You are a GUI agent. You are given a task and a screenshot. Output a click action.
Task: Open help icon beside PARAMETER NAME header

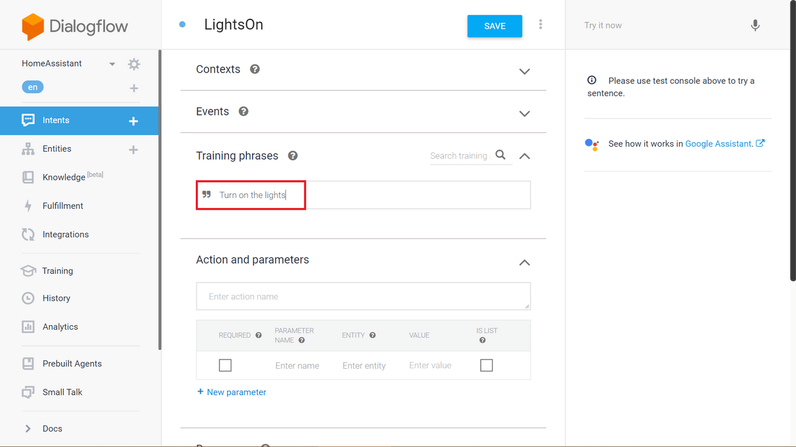[302, 340]
